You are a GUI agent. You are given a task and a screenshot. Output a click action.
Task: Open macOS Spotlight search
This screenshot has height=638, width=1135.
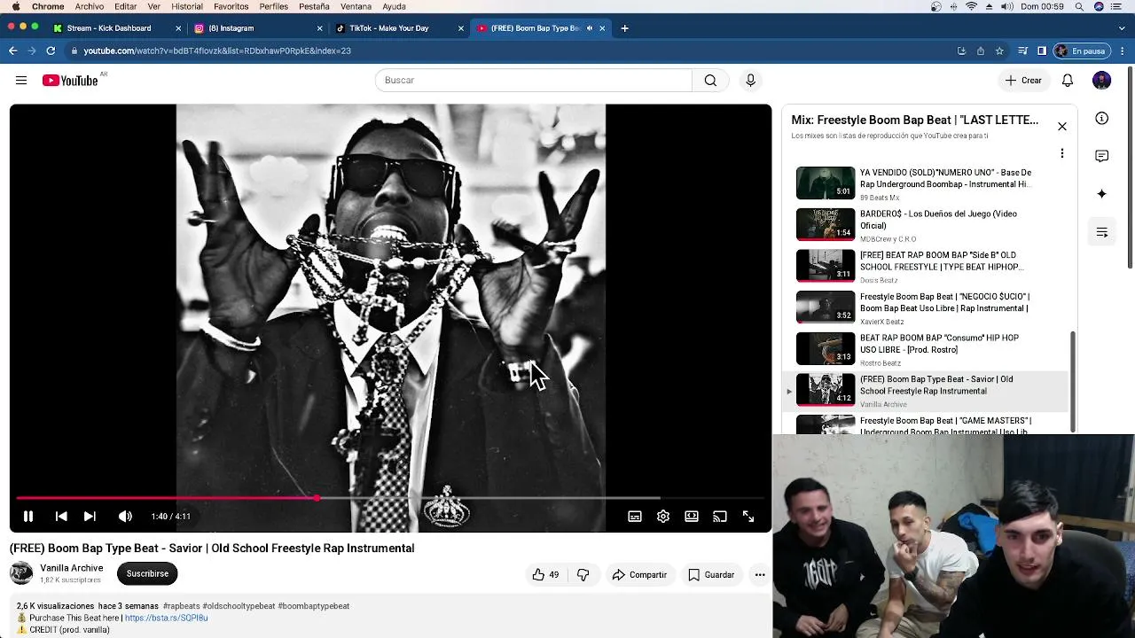(1079, 7)
